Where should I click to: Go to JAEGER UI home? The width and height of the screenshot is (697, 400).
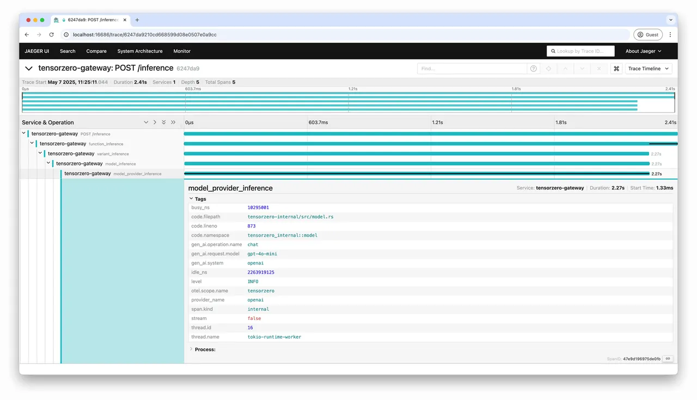36,51
